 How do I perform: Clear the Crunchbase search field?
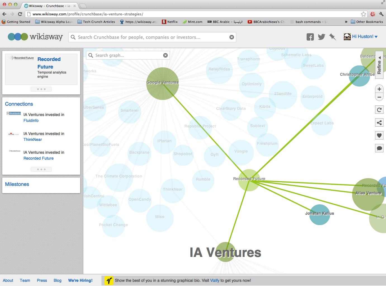tap(232, 37)
